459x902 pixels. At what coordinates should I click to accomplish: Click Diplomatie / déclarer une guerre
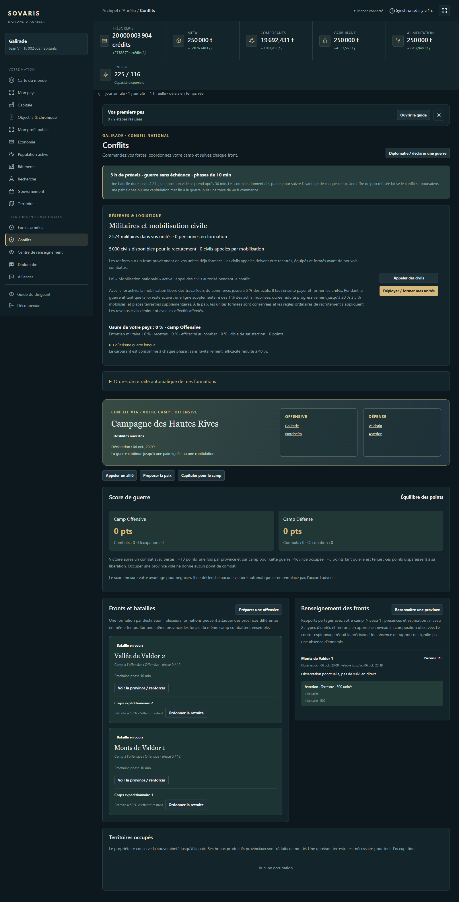[x=417, y=153]
